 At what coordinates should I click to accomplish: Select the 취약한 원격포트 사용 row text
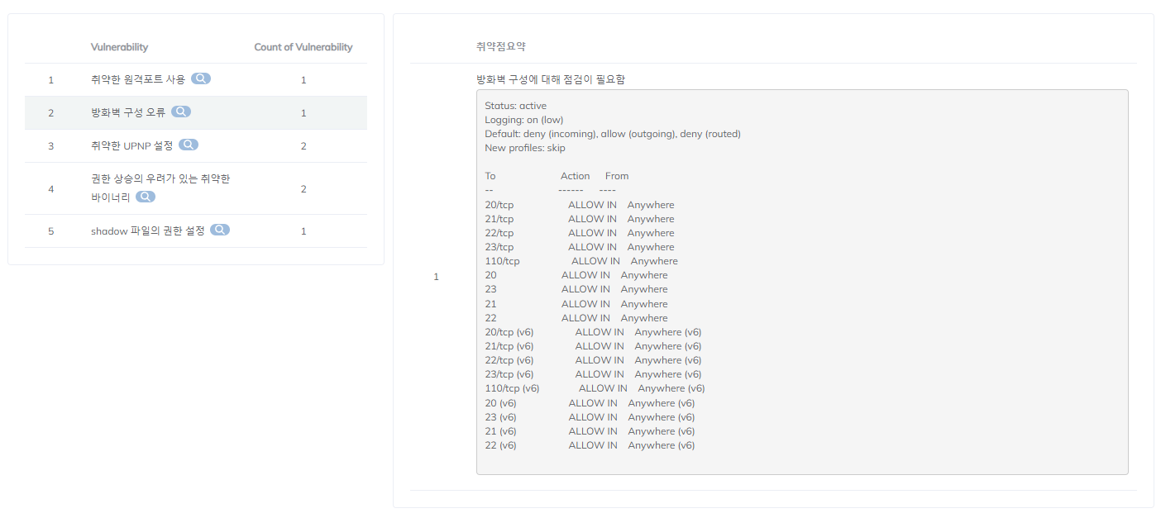138,79
